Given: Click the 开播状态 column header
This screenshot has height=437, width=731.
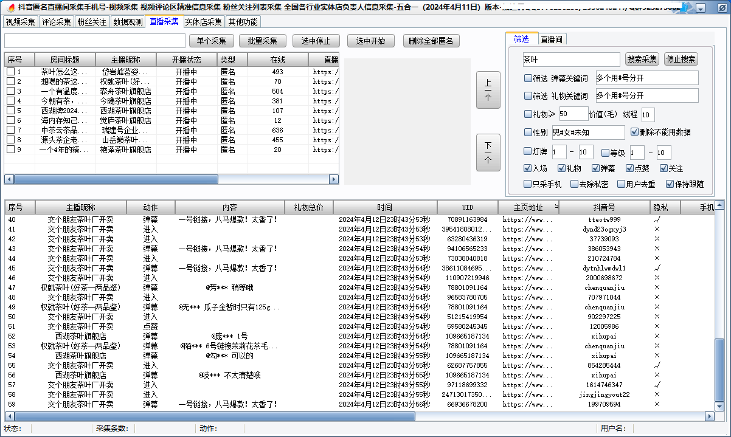Looking at the screenshot, I should coord(187,60).
